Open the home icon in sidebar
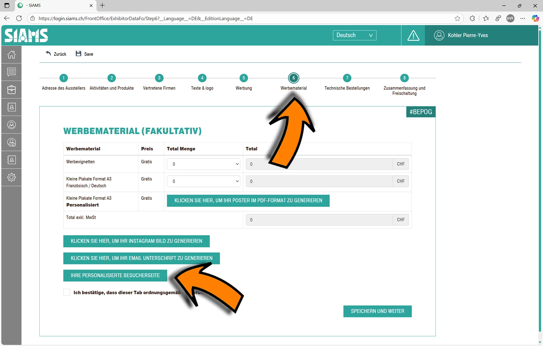Viewport: 543px width, 346px height. pos(11,55)
